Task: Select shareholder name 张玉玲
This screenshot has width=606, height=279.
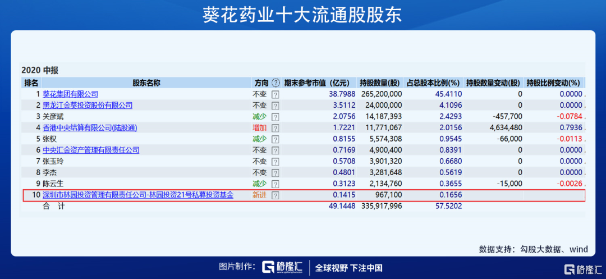Action: click(52, 162)
